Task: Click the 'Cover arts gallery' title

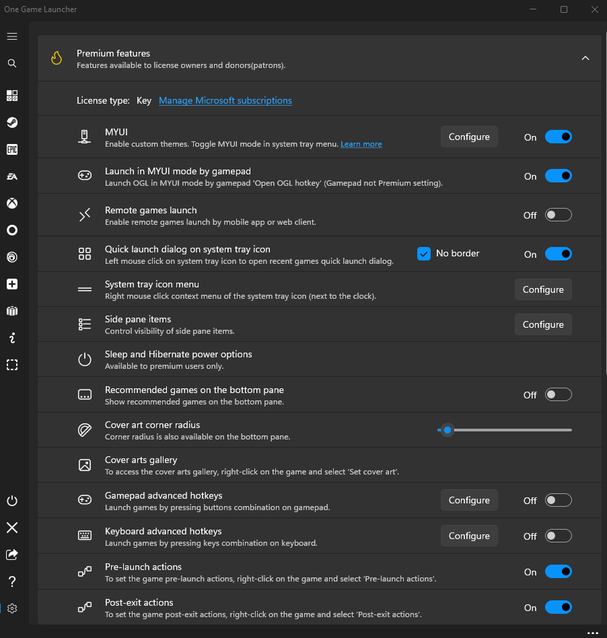Action: pyautogui.click(x=141, y=460)
